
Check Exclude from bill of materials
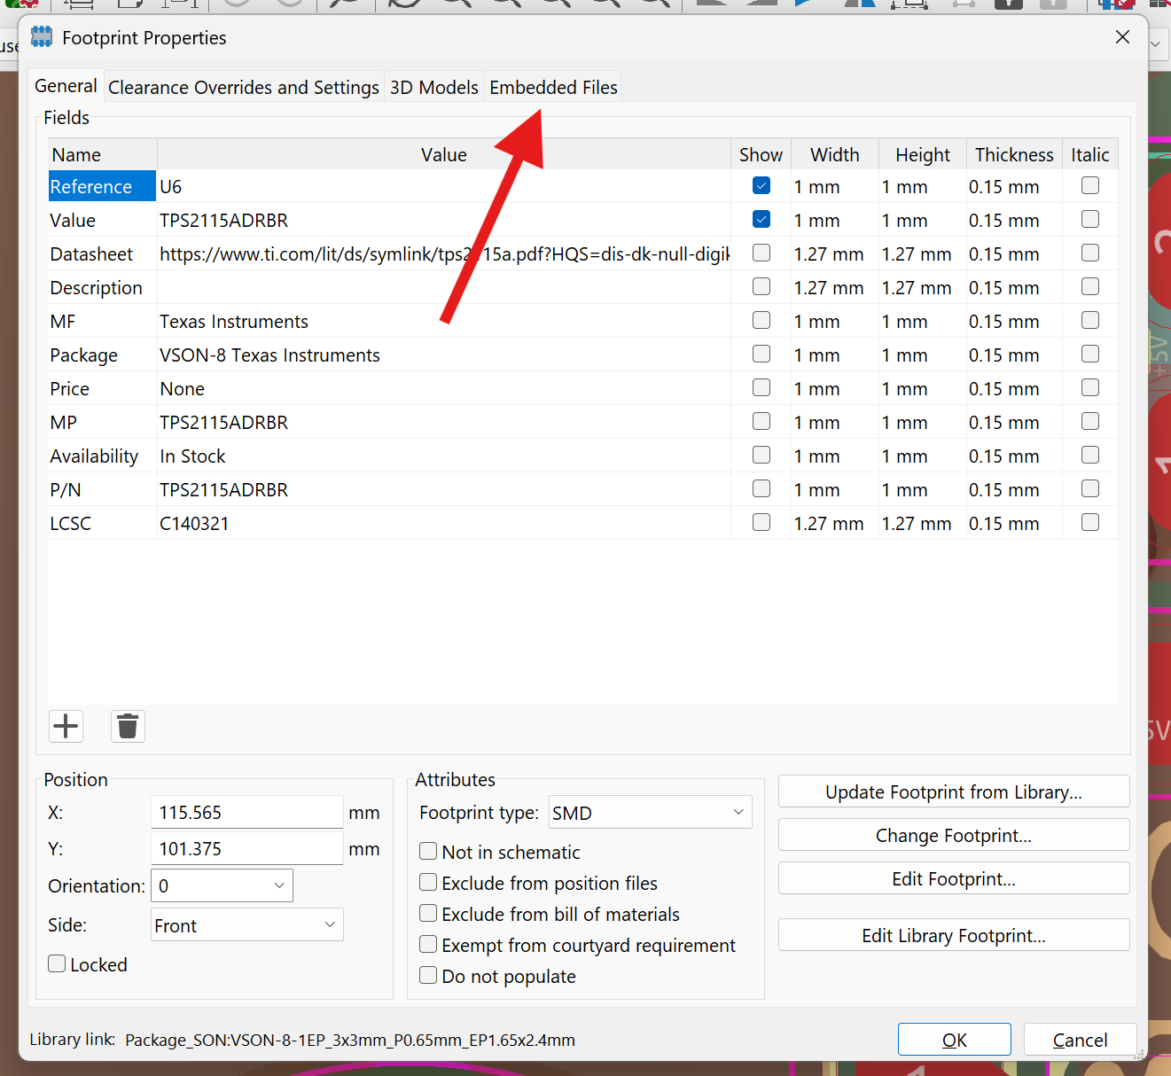[x=428, y=913]
